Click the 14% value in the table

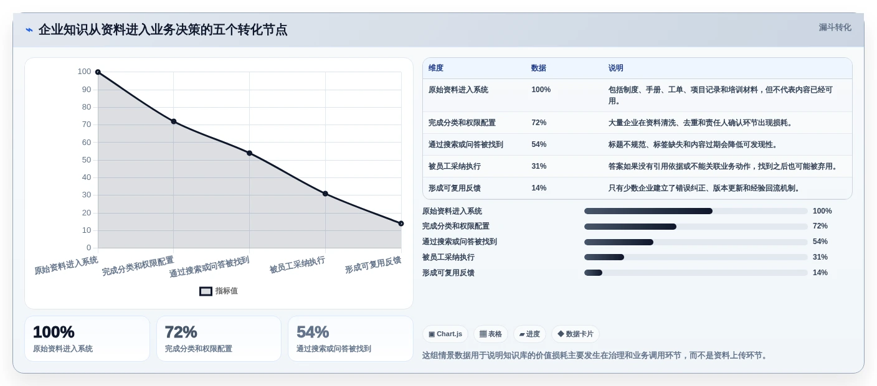pyautogui.click(x=539, y=189)
